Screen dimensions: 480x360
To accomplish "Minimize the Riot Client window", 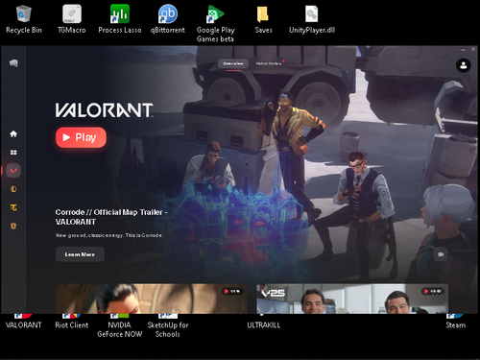I will pos(463,49).
